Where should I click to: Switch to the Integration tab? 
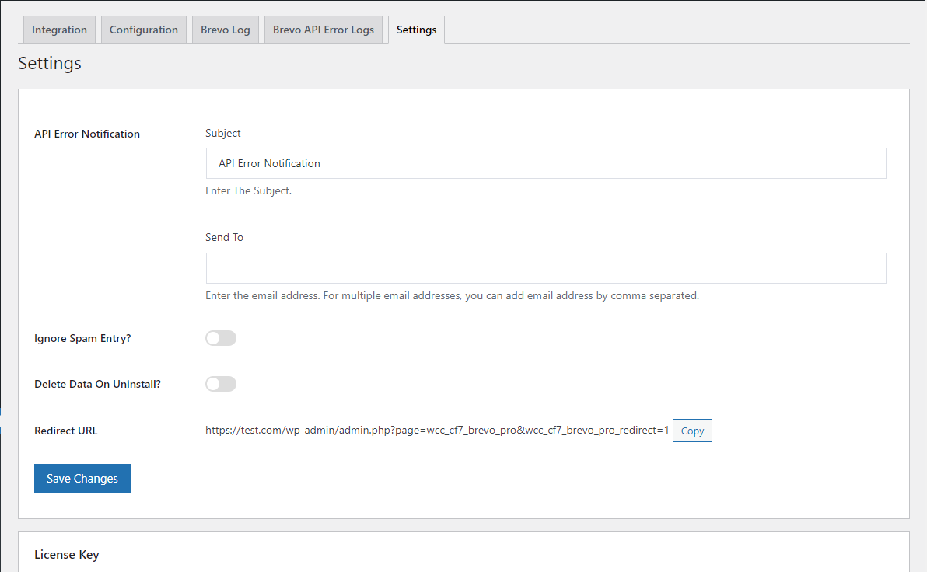coord(59,30)
